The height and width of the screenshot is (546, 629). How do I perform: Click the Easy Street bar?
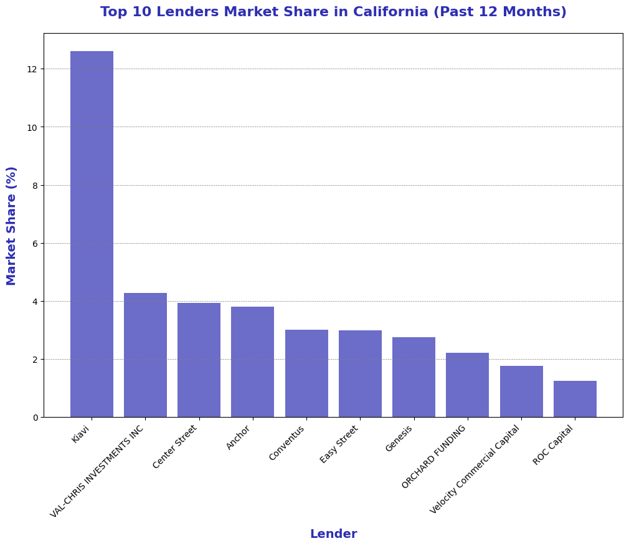point(360,374)
